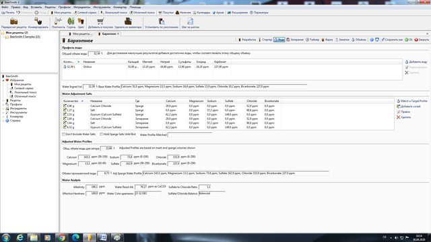Open the Вставить menu

(x=36, y=7)
